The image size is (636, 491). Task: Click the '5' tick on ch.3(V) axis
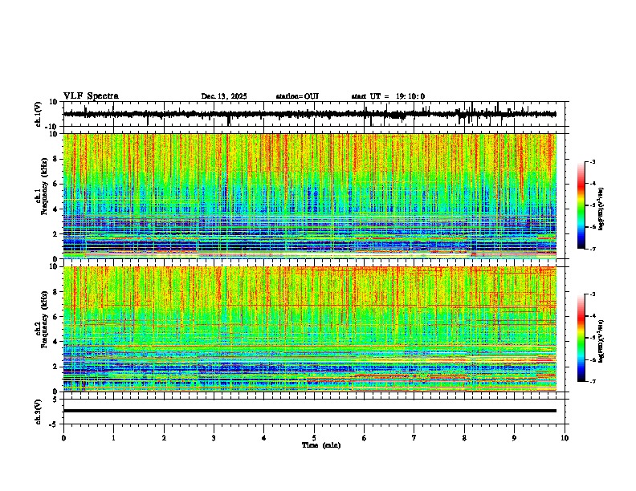[55, 400]
